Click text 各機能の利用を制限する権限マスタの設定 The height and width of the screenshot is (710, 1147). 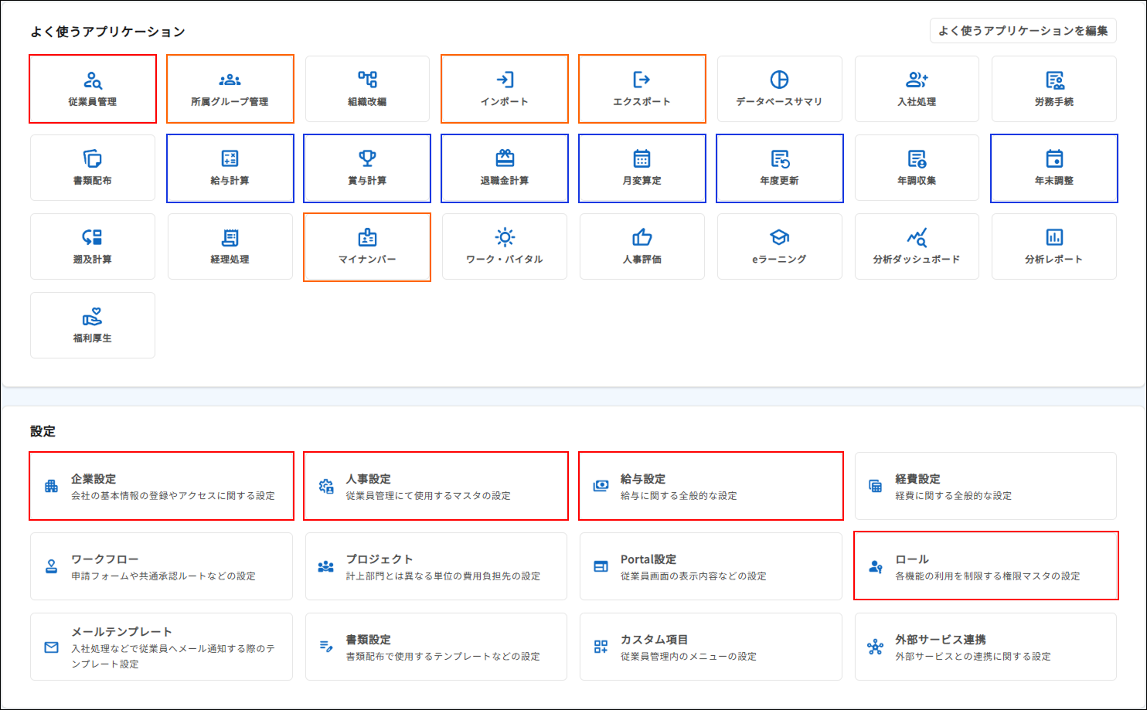pyautogui.click(x=988, y=576)
